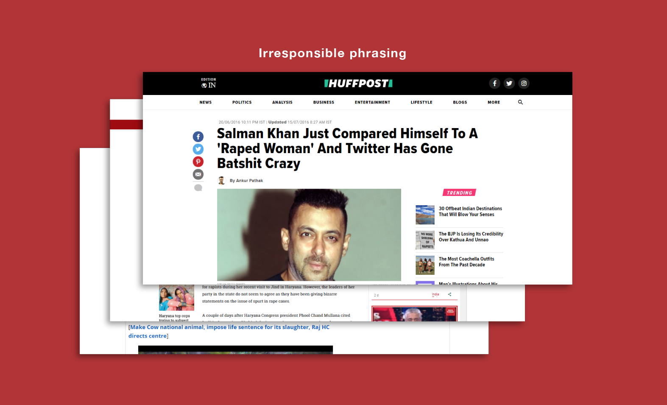Open '30 Offbeat Indian Destinations' trending story
Viewport: 667px width, 405px height.
(x=470, y=212)
